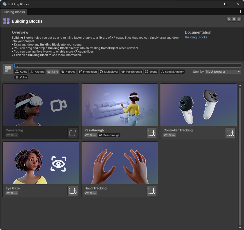244x230 pixels.
Task: Toggle the Core filter tag
Action: pos(53,72)
